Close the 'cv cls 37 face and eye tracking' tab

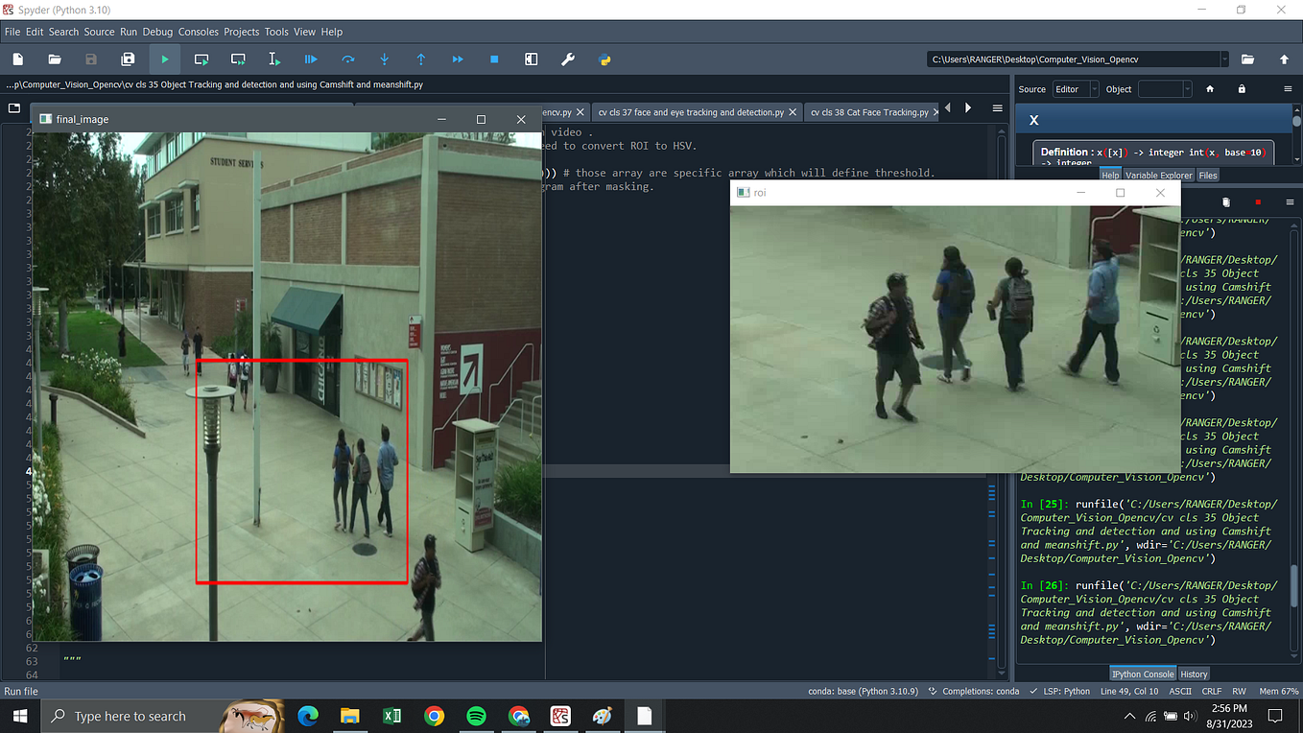coord(794,112)
